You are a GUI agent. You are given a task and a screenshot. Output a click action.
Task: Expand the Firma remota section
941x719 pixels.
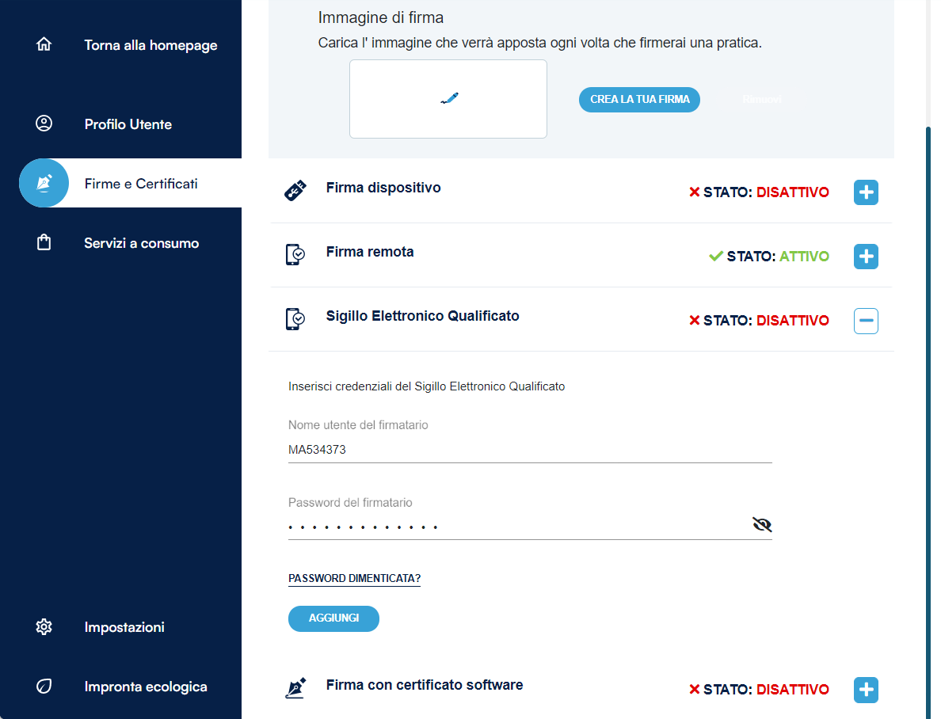click(x=866, y=257)
